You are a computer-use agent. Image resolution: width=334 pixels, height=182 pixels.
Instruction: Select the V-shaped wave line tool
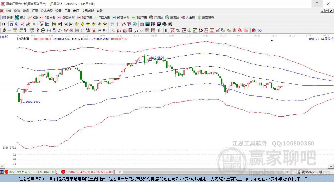click(142, 30)
